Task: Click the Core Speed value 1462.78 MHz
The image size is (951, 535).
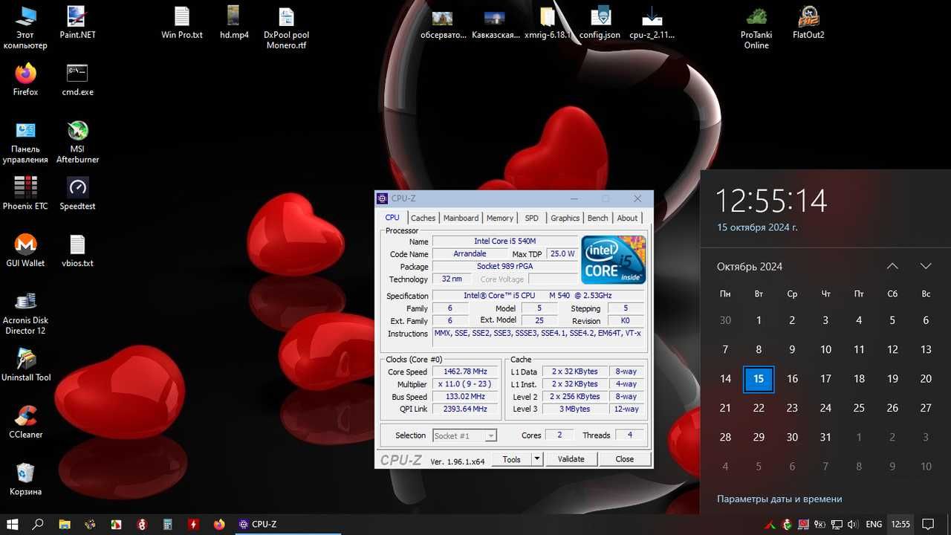Action: coord(465,372)
